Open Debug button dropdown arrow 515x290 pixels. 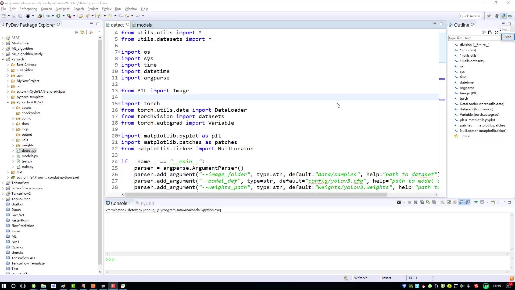53,16
